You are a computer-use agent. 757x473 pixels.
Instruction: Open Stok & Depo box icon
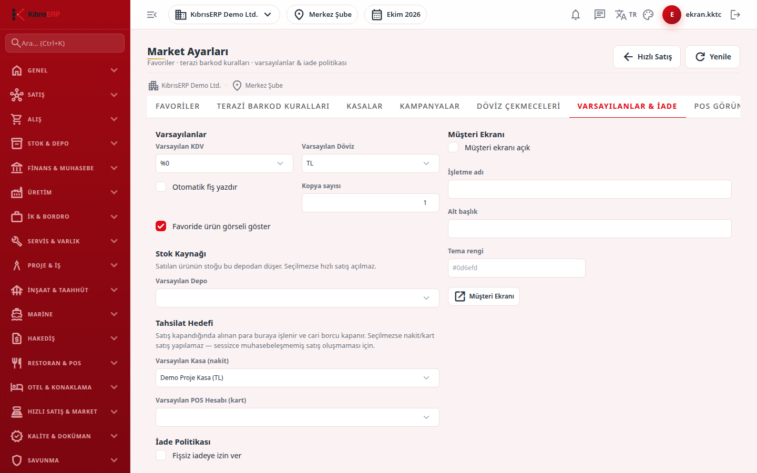(17, 143)
